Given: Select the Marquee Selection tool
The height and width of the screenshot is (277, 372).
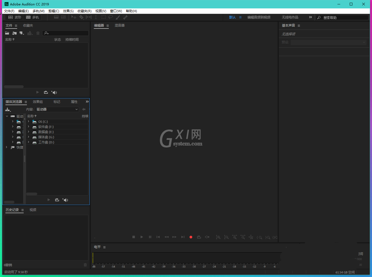Looking at the screenshot, I should 104,17.
